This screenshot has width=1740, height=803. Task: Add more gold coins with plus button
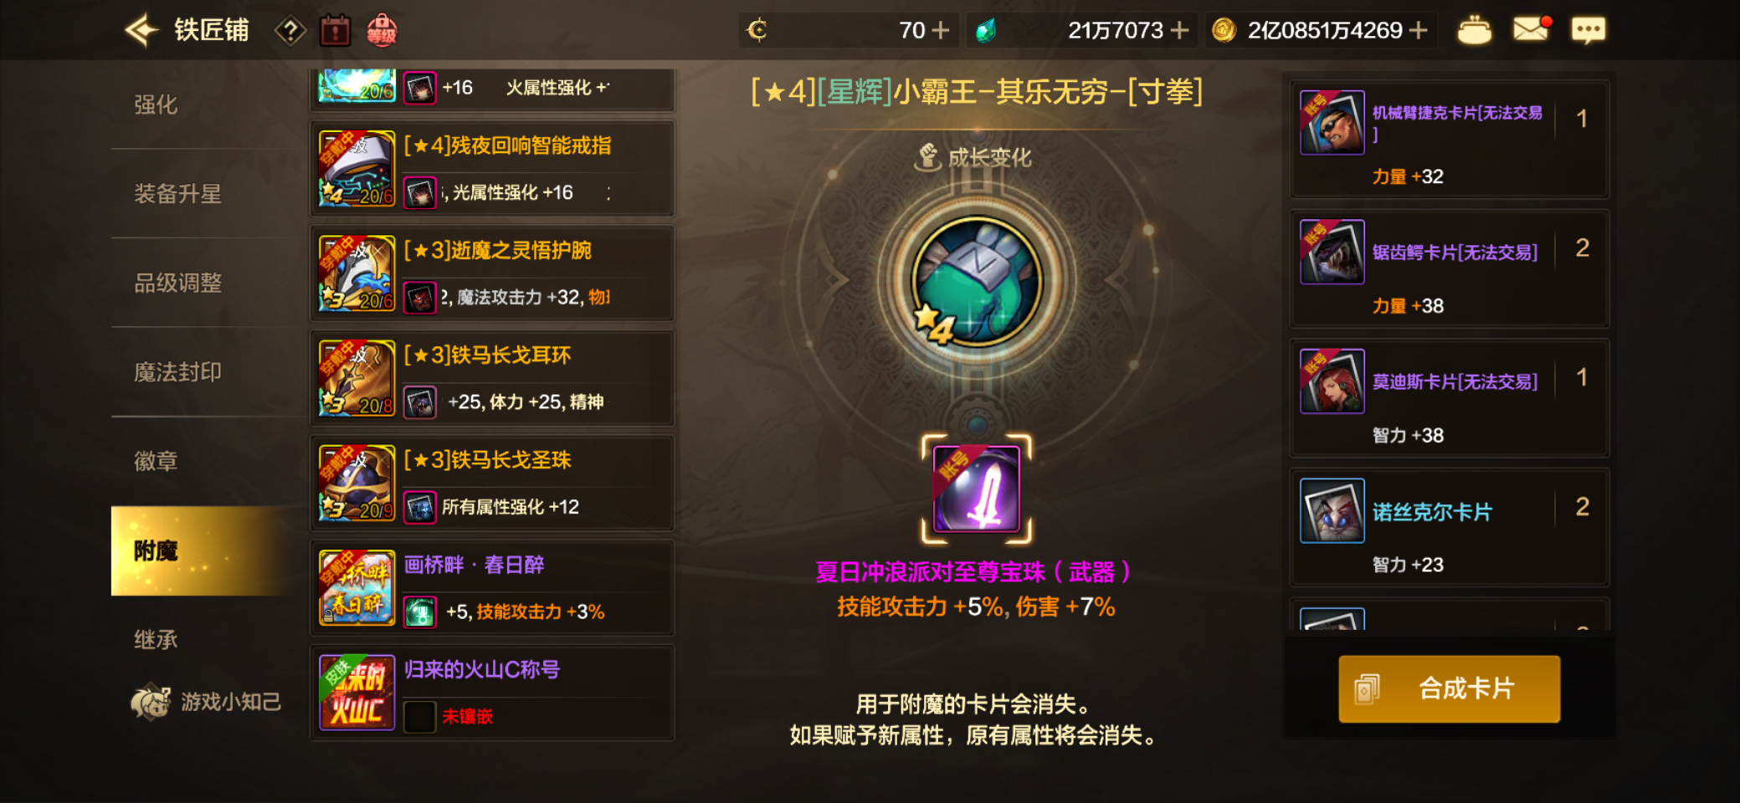coord(1418,31)
